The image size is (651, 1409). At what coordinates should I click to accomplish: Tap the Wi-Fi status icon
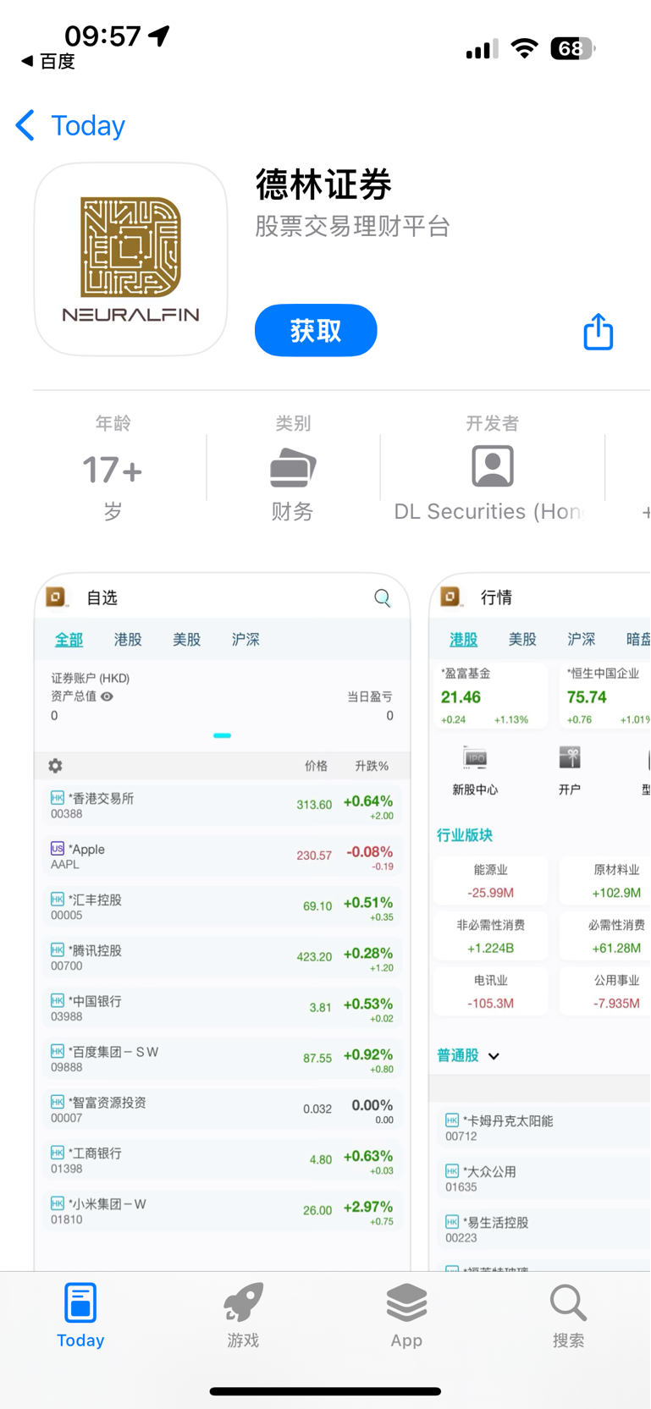pyautogui.click(x=525, y=49)
